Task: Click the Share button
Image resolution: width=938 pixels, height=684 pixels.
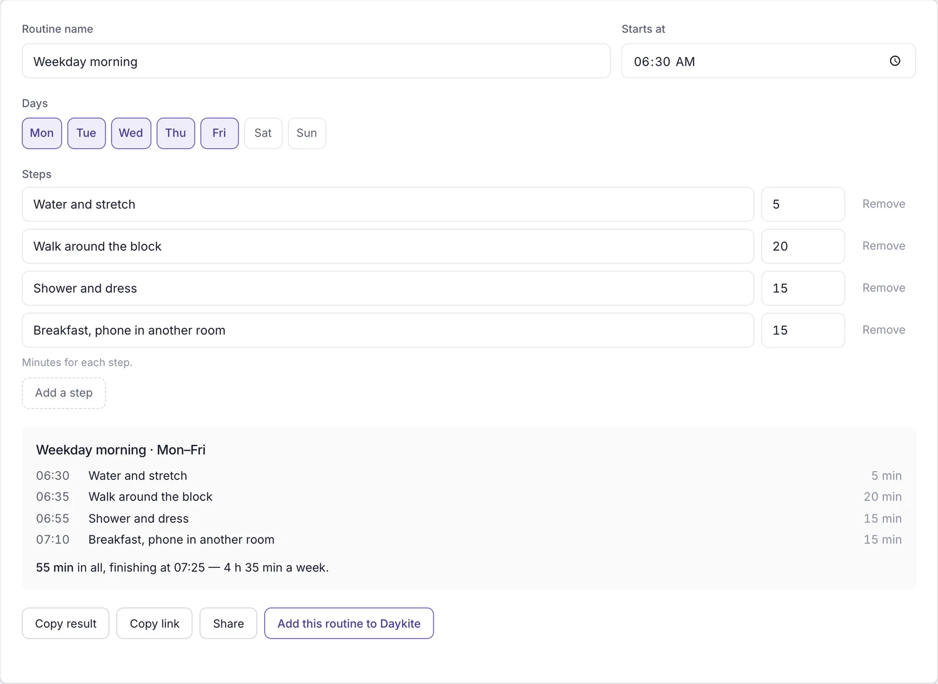Action: (228, 624)
